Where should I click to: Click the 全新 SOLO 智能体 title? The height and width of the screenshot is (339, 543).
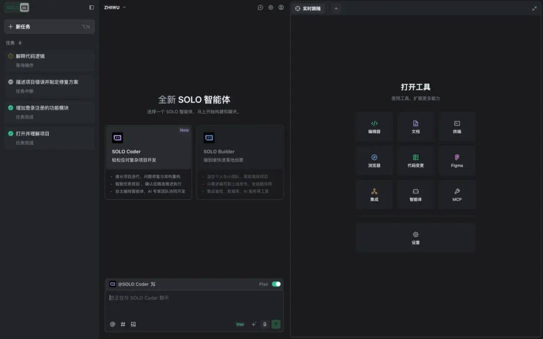(194, 99)
